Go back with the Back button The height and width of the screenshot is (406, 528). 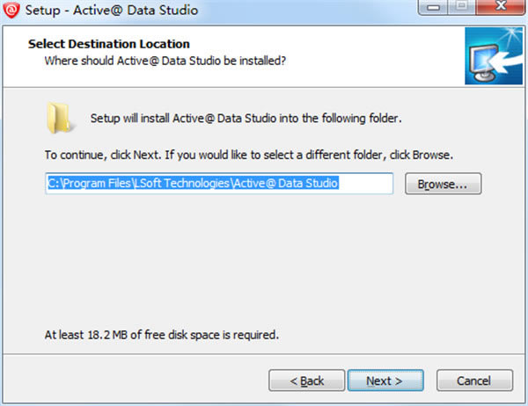pos(307,381)
